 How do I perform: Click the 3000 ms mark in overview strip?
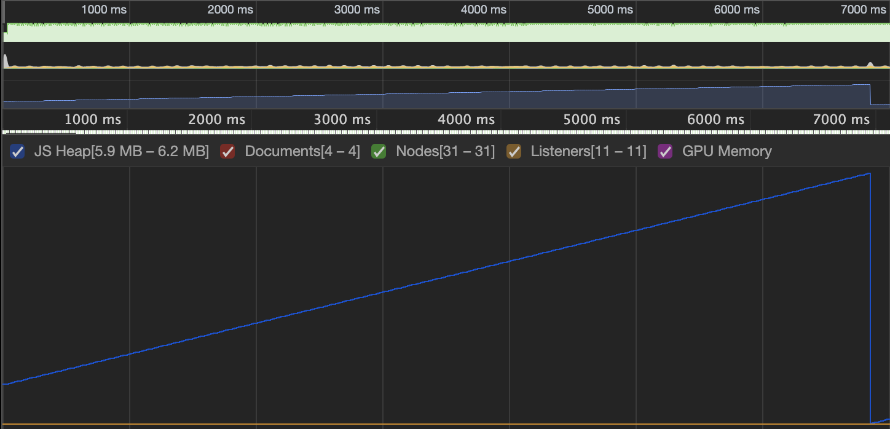pyautogui.click(x=357, y=10)
